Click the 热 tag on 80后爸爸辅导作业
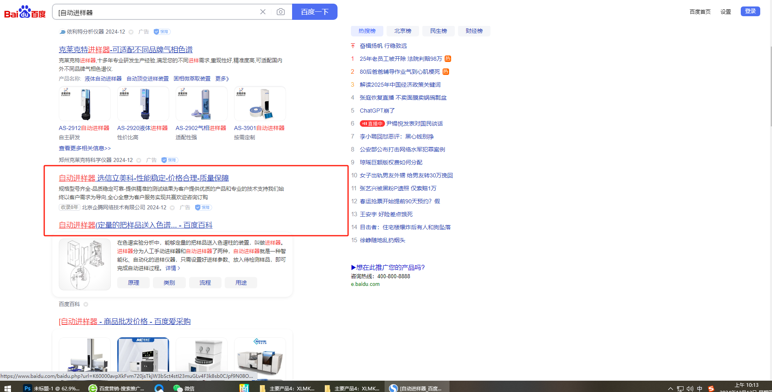This screenshot has width=772, height=392. [x=446, y=72]
